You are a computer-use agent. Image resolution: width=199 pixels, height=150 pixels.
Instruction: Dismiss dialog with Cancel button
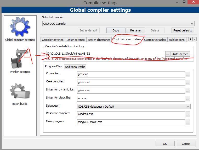point(186,144)
